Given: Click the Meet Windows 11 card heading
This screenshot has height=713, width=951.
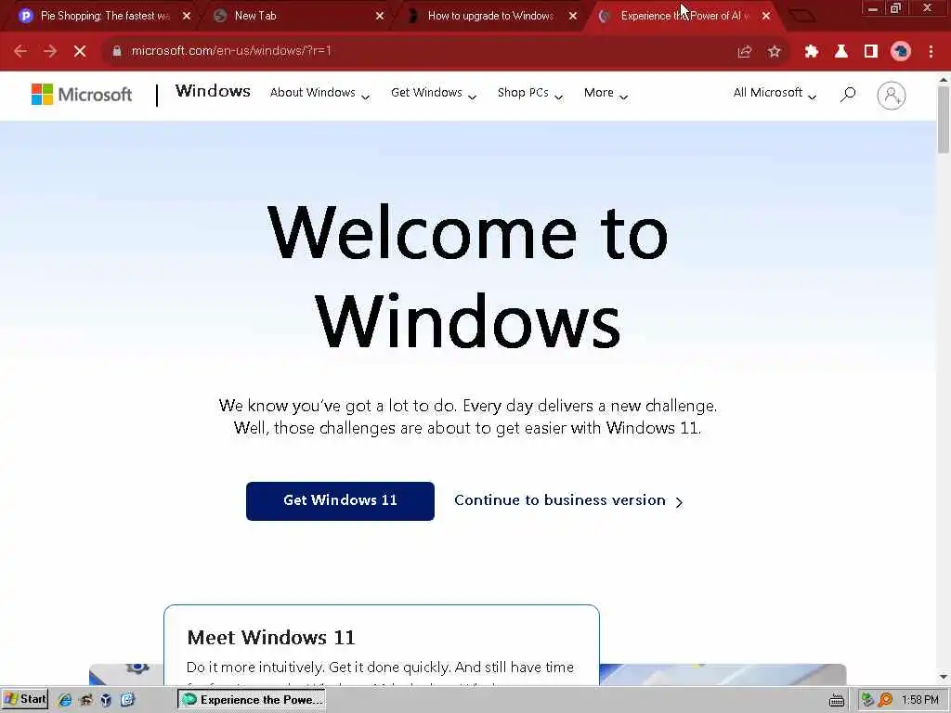Looking at the screenshot, I should (x=271, y=638).
